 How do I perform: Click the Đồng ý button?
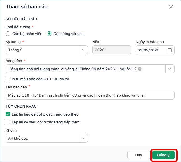163,155
